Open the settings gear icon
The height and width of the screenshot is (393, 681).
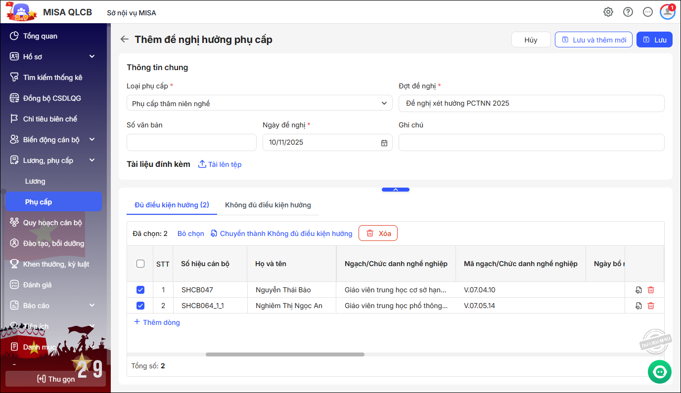[608, 12]
